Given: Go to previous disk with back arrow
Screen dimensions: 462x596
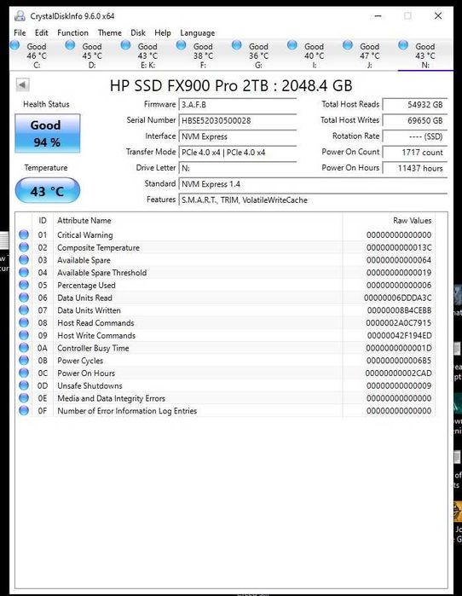Looking at the screenshot, I should click(x=22, y=84).
